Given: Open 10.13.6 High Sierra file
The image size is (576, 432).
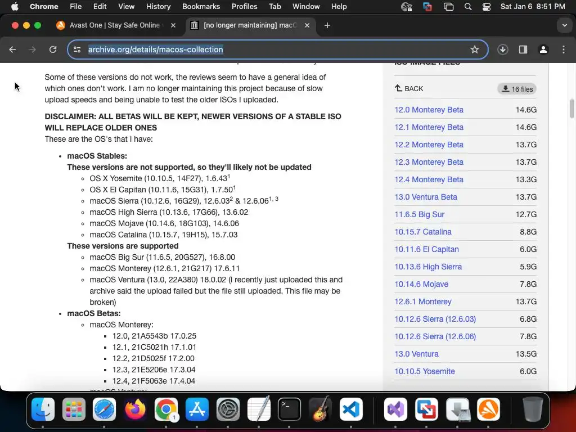Looking at the screenshot, I should [x=428, y=267].
